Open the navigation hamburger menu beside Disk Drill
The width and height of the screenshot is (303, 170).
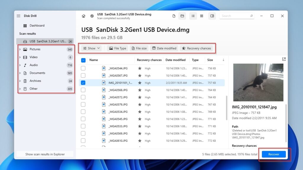coord(18,16)
